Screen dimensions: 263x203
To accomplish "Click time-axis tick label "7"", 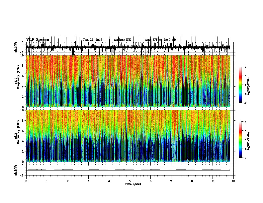I will (x=171, y=181).
